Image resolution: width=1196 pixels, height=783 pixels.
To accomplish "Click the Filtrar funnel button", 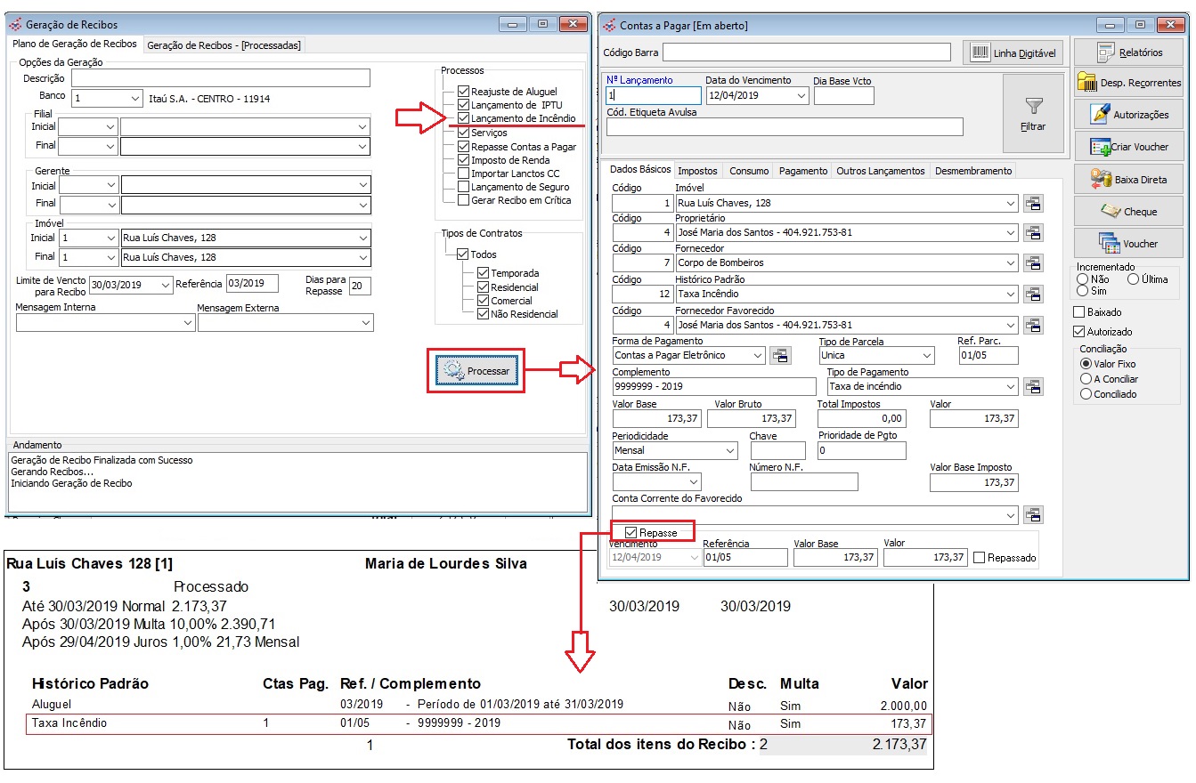I will point(1033,115).
